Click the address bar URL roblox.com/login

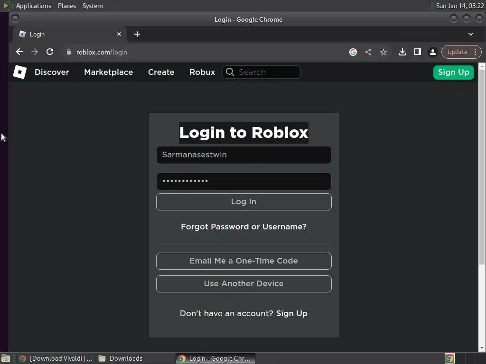(x=102, y=52)
